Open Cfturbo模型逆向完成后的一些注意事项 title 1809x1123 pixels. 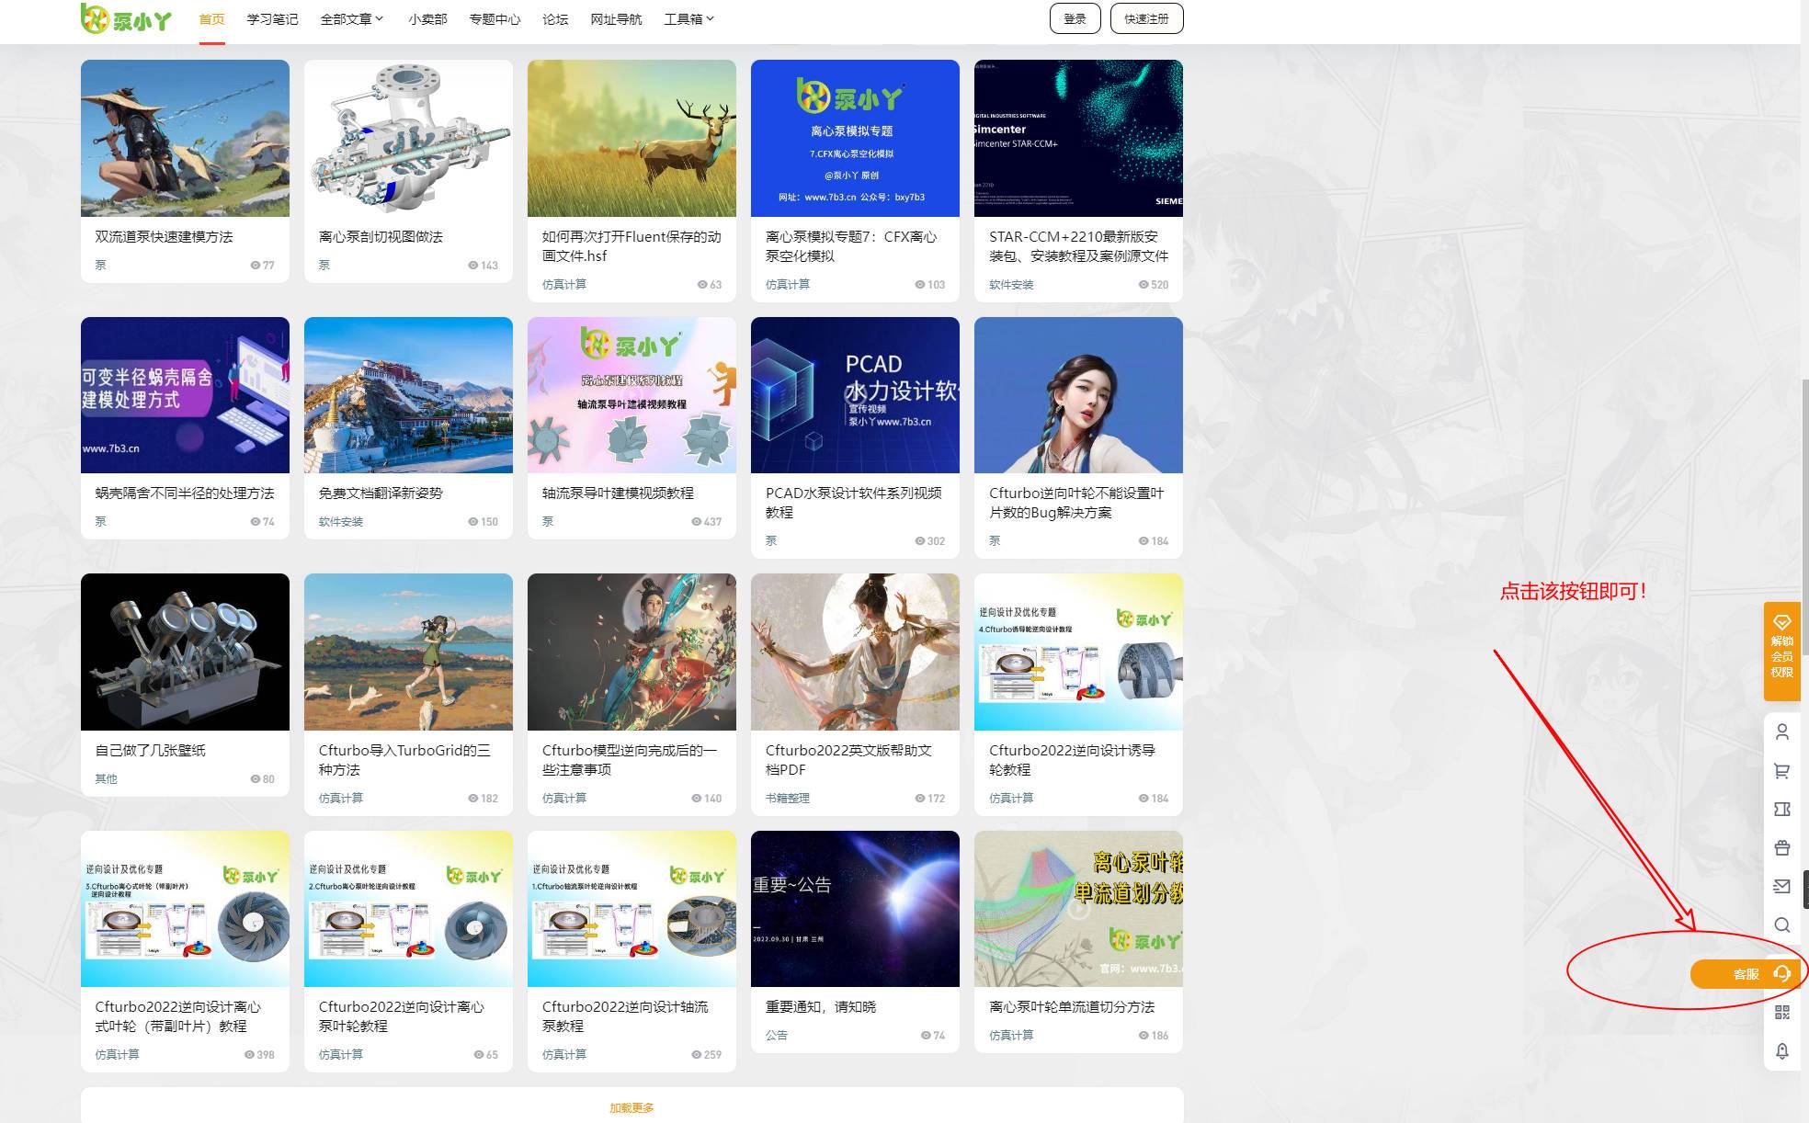point(630,760)
